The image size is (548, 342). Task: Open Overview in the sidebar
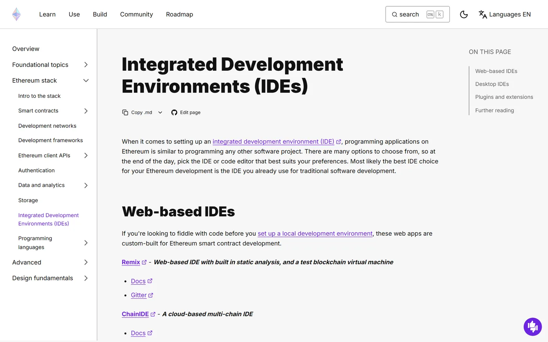(26, 49)
